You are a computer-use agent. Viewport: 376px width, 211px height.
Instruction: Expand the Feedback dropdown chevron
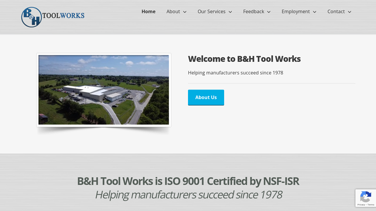(x=269, y=12)
